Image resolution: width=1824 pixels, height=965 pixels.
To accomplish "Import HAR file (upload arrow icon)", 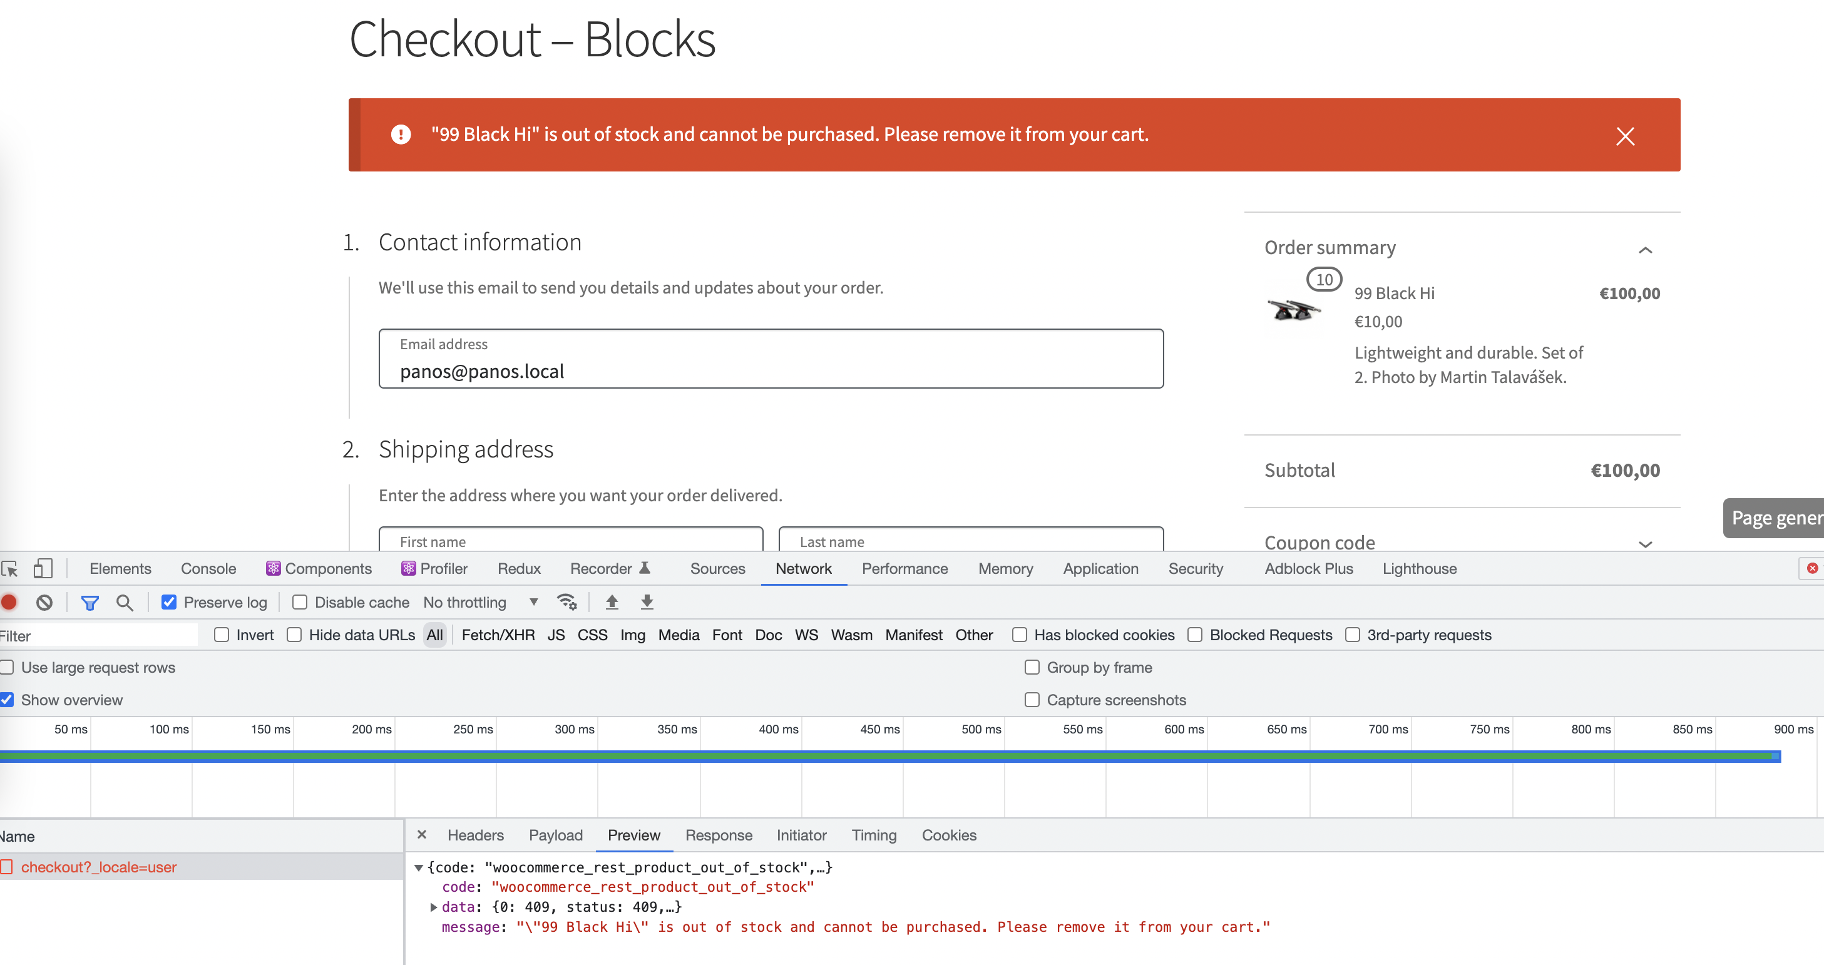I will click(612, 602).
